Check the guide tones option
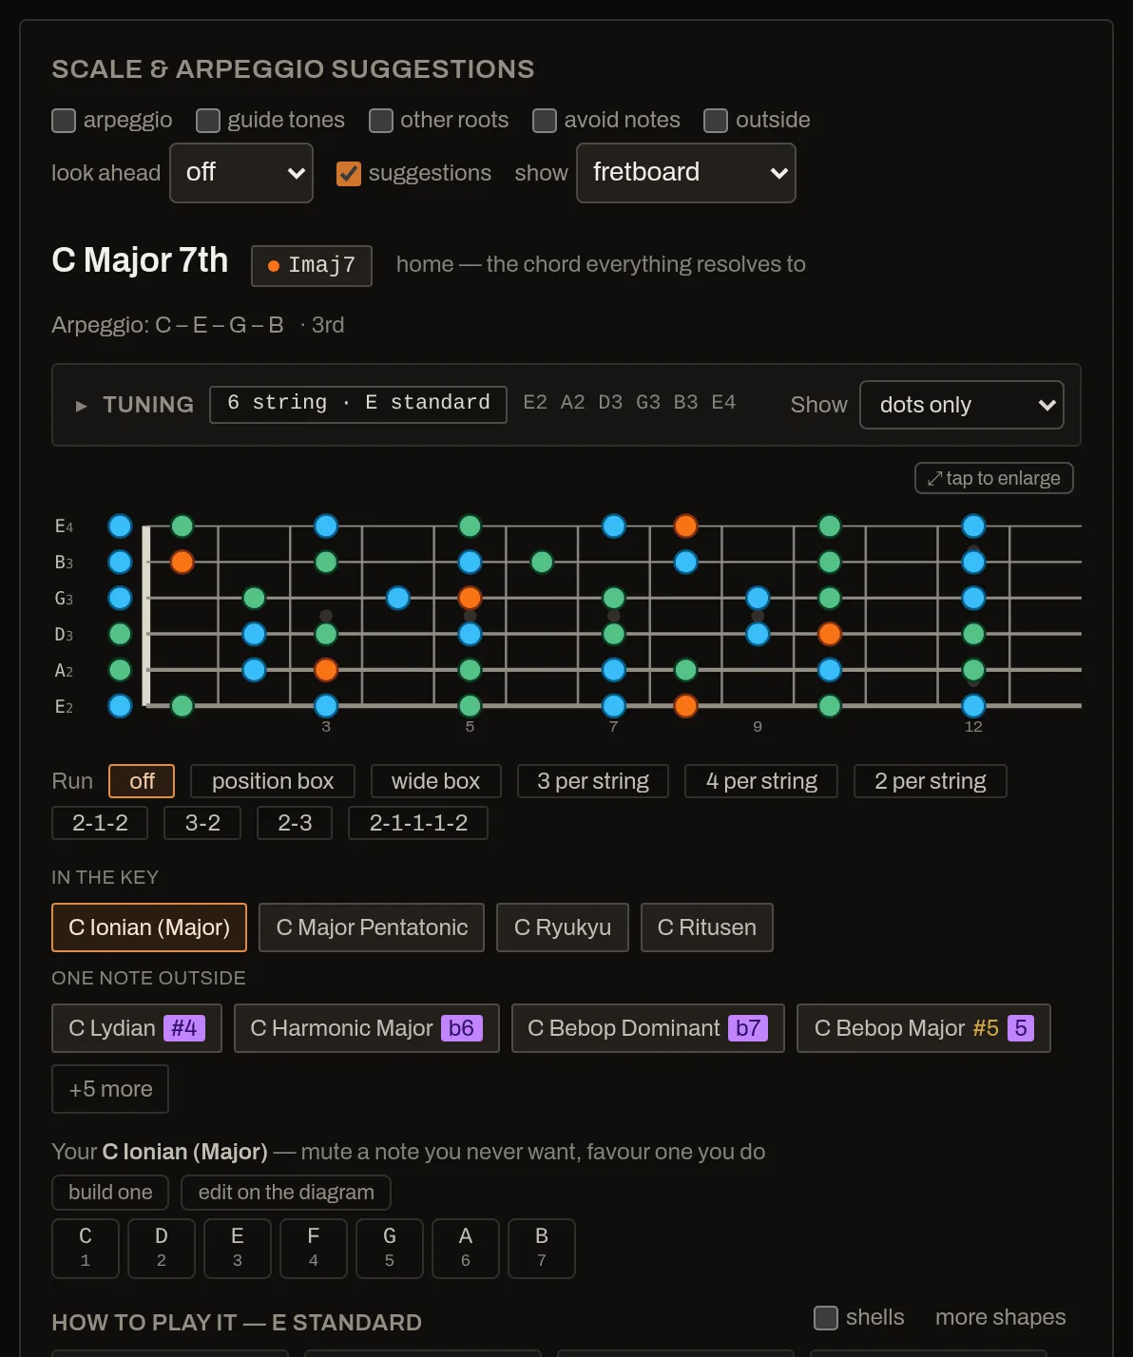The image size is (1133, 1357). 208,121
